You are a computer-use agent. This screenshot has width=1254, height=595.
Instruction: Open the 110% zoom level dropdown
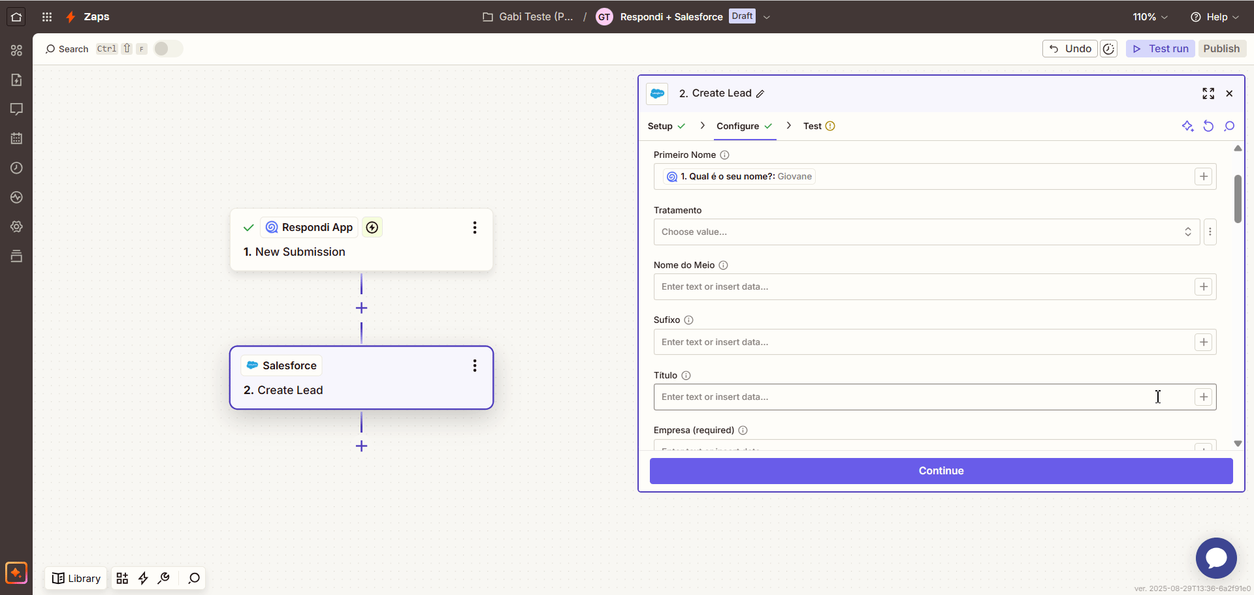(1150, 17)
